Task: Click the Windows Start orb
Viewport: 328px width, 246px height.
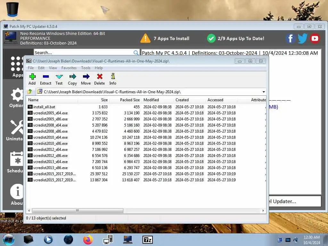Action: (8, 240)
